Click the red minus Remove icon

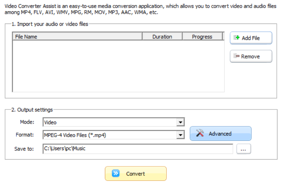pos(236,56)
